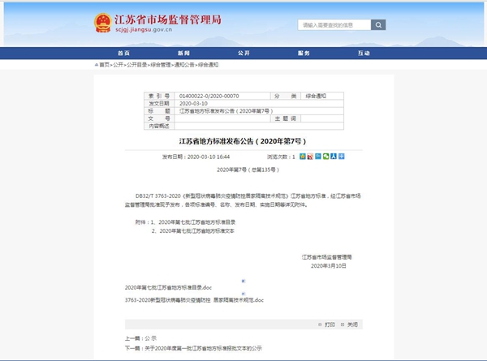Open the 互动 navigation tab
Viewport: 487px width, 361px height.
[364, 53]
